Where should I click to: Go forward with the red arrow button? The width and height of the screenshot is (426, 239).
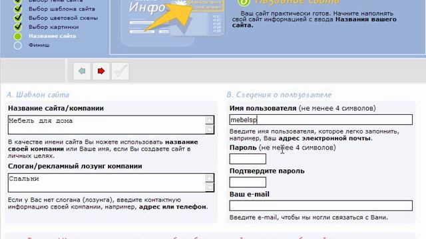(101, 71)
